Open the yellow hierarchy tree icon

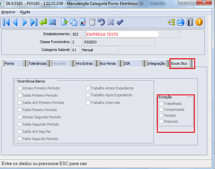171,22
